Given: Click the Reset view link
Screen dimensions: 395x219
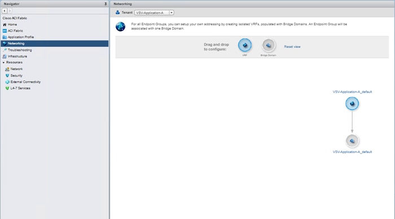Looking at the screenshot, I should 292,47.
